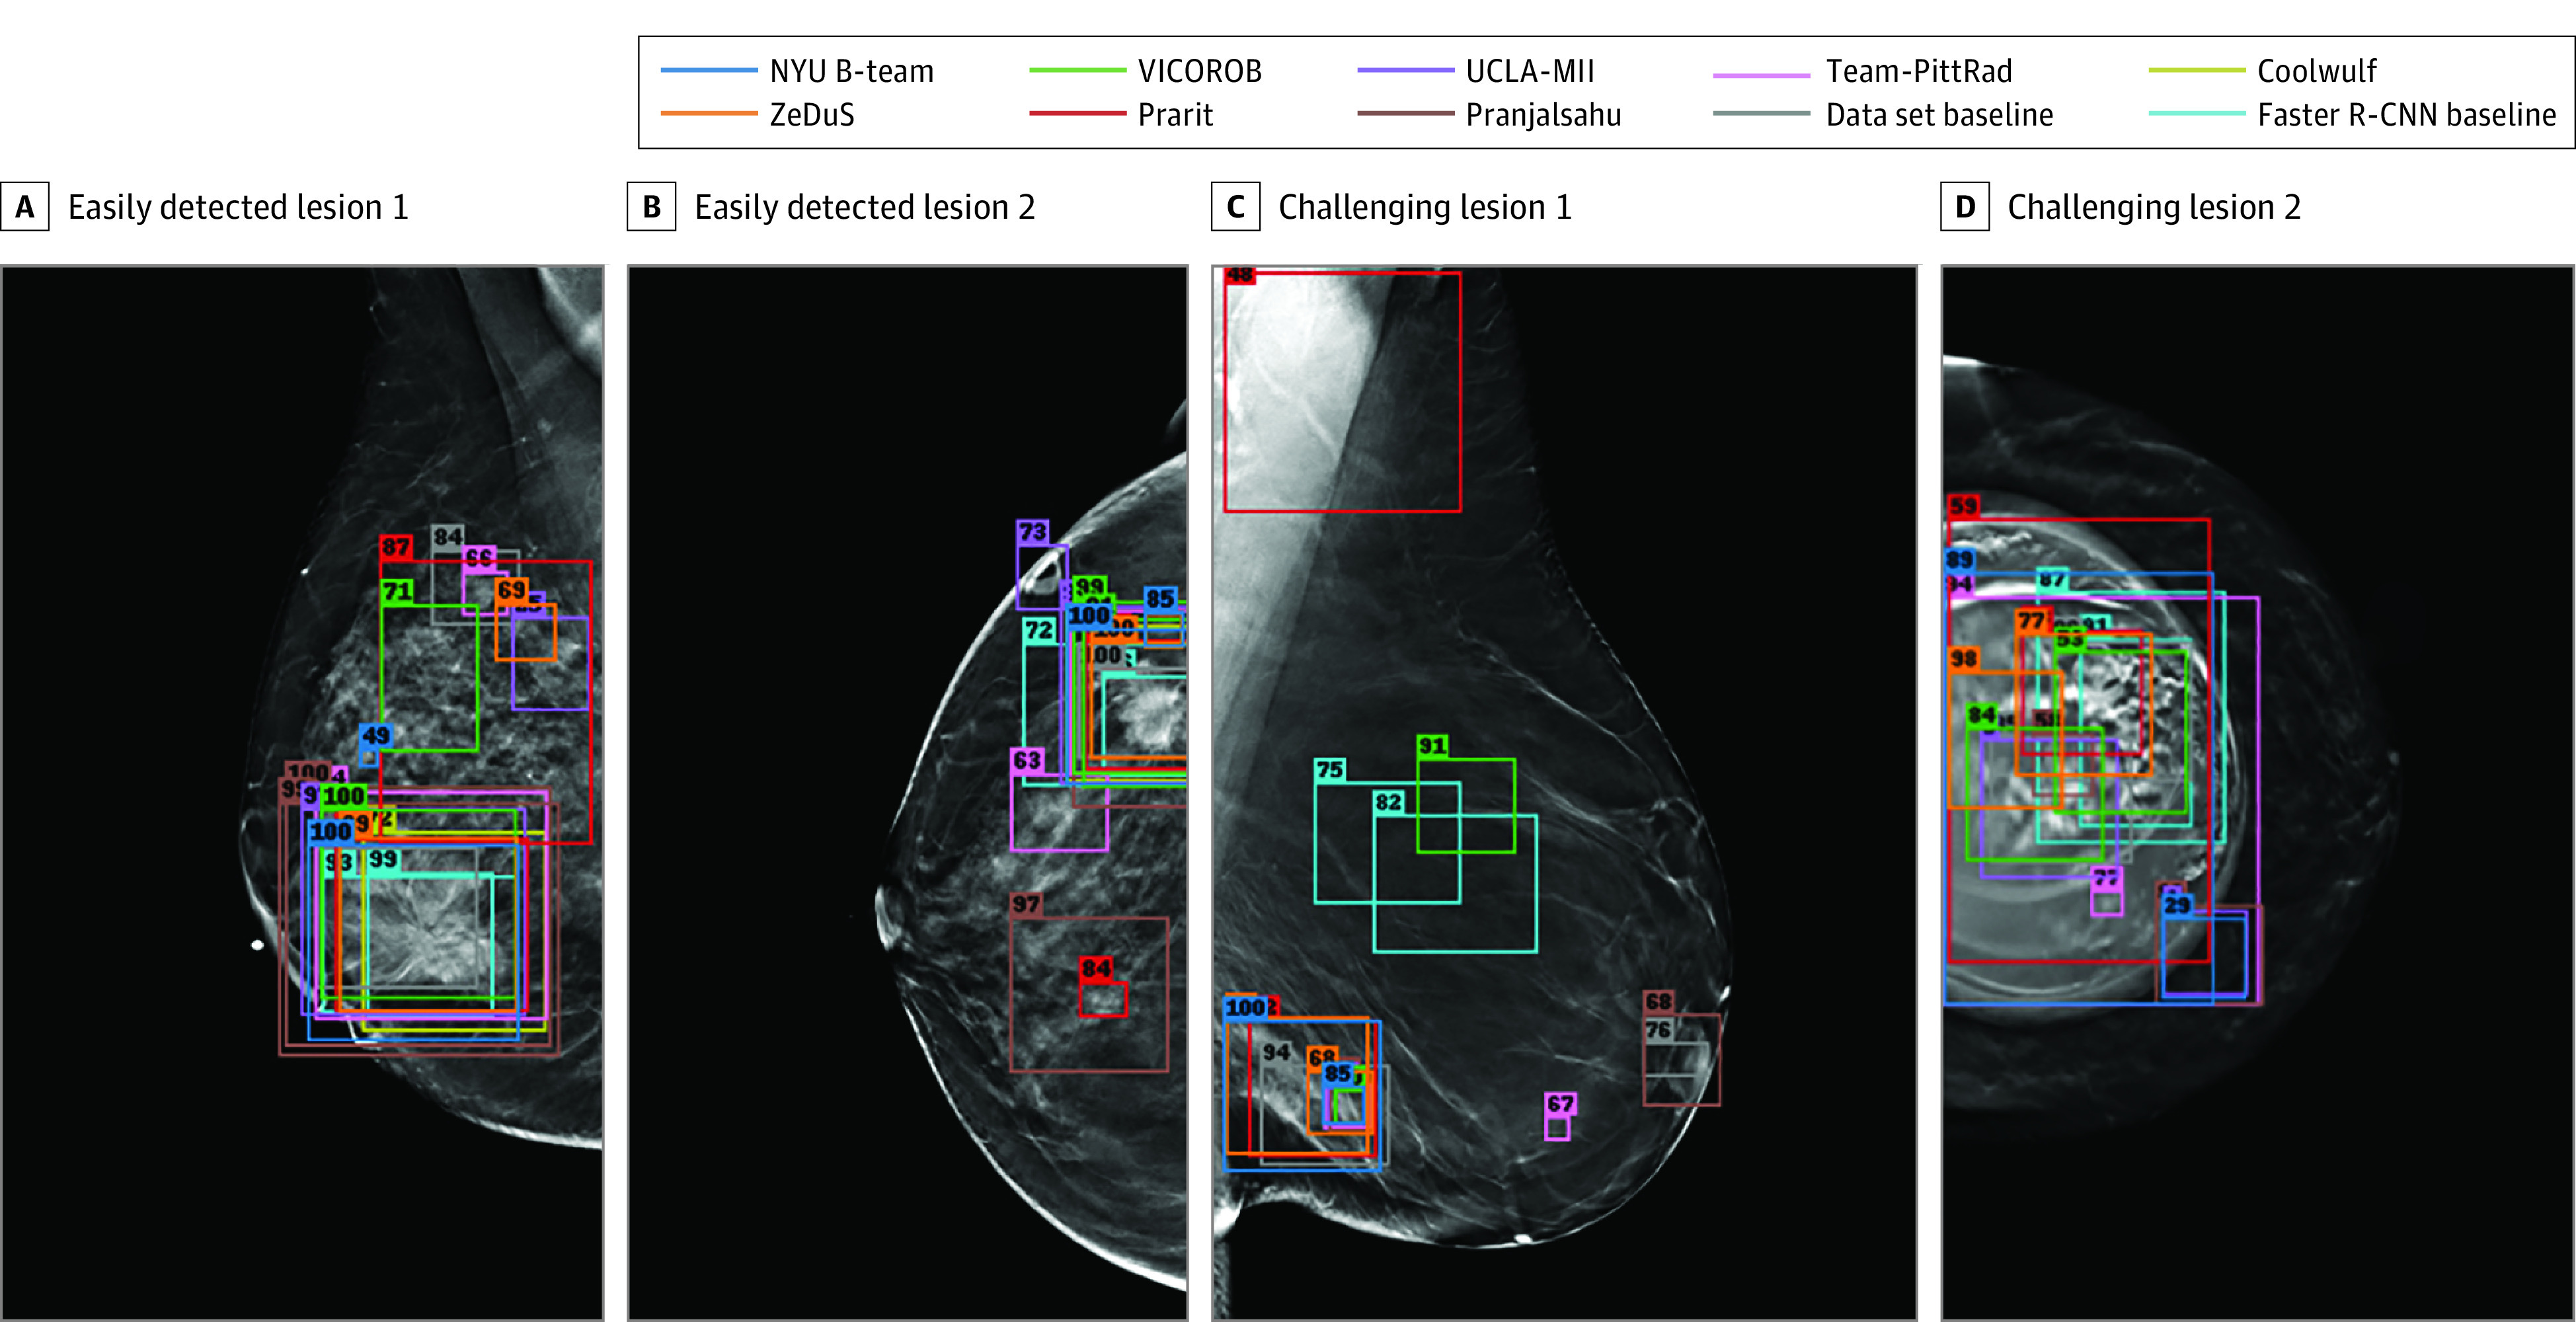The width and height of the screenshot is (2576, 1322).
Task: Click the title 'Easily detected lesion 2'
Action: (865, 207)
